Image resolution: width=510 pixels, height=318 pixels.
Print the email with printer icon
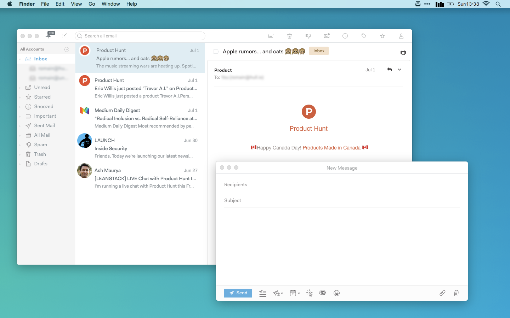(403, 52)
